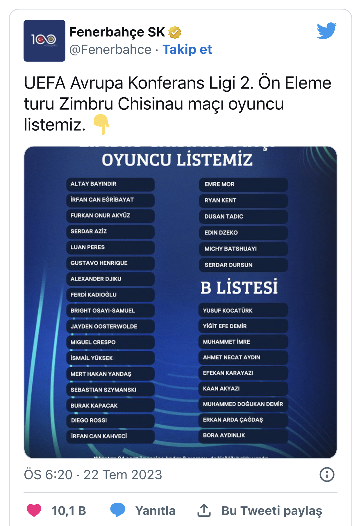Image resolution: width=361 pixels, height=526 pixels.
Task: Like the tweet with the heart icon
Action: click(34, 510)
